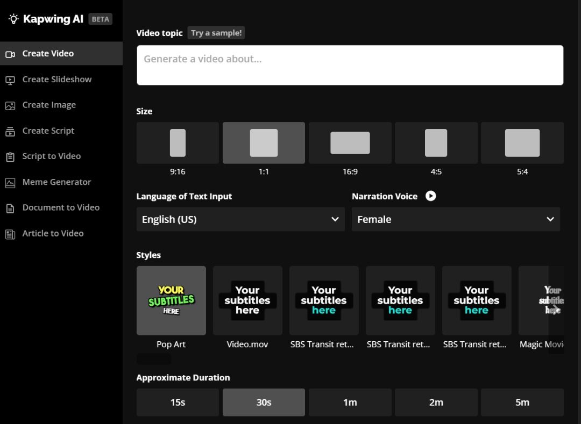Set approximate duration to 1m
The image size is (581, 424).
coord(350,403)
